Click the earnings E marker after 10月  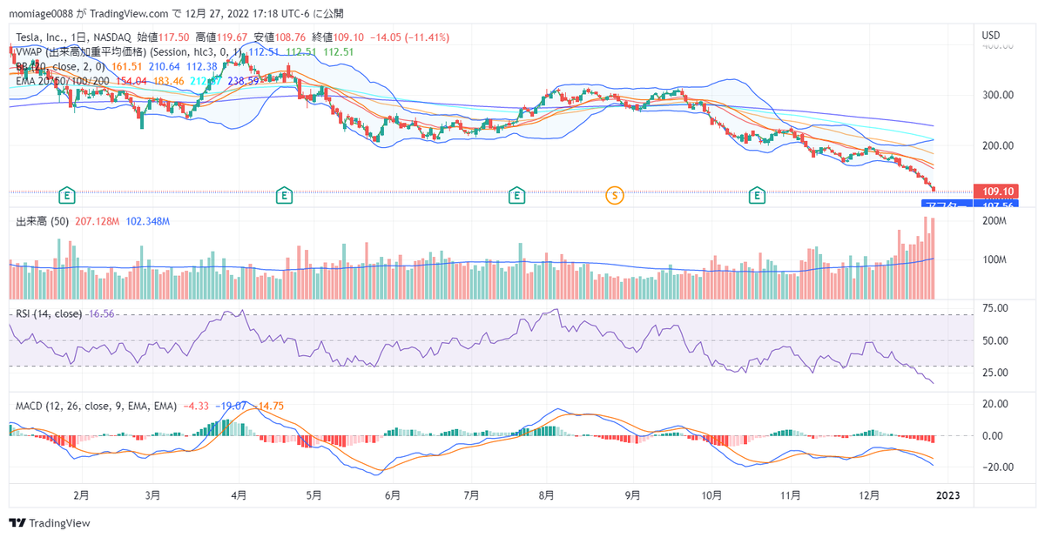coord(758,195)
